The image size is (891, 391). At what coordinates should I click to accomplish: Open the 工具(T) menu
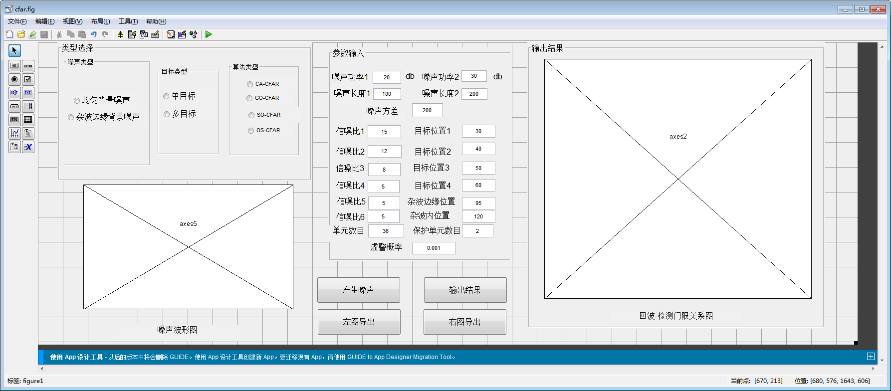[128, 21]
